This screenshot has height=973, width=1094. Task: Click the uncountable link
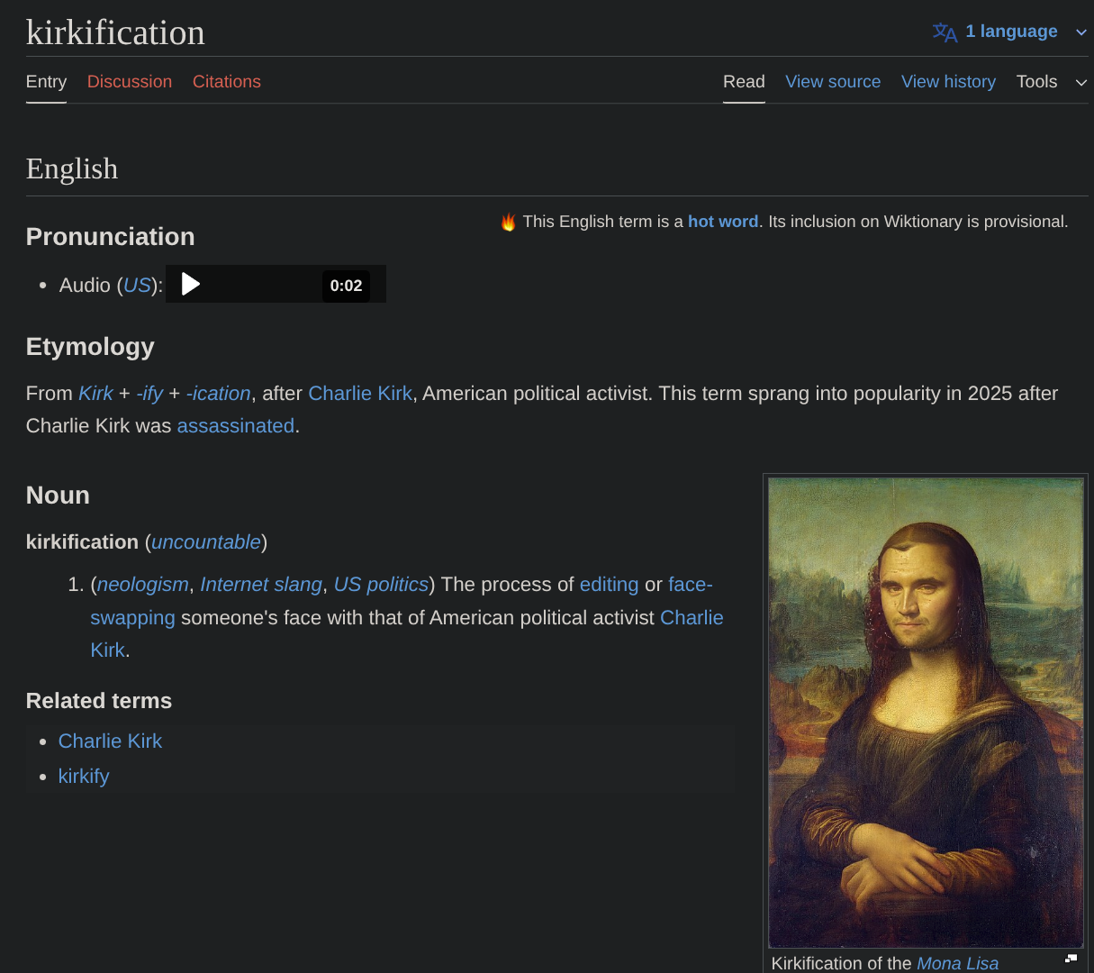(x=206, y=542)
